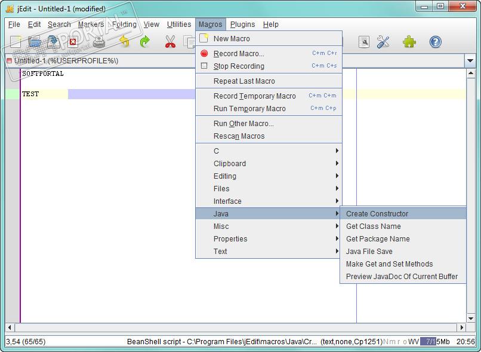Click vertical scrollbar down arrow
The width and height of the screenshot is (481, 352).
pos(471,318)
